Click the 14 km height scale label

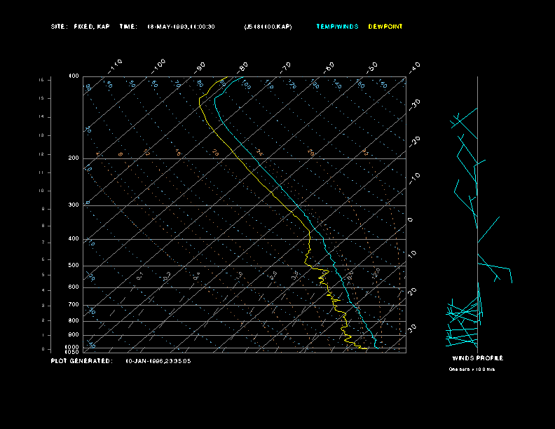pyautogui.click(x=42, y=117)
